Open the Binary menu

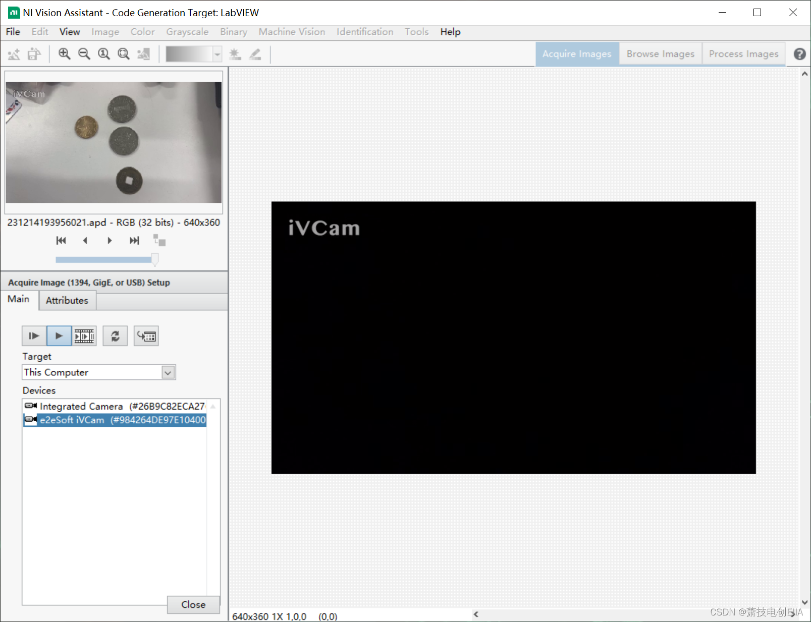pos(234,32)
